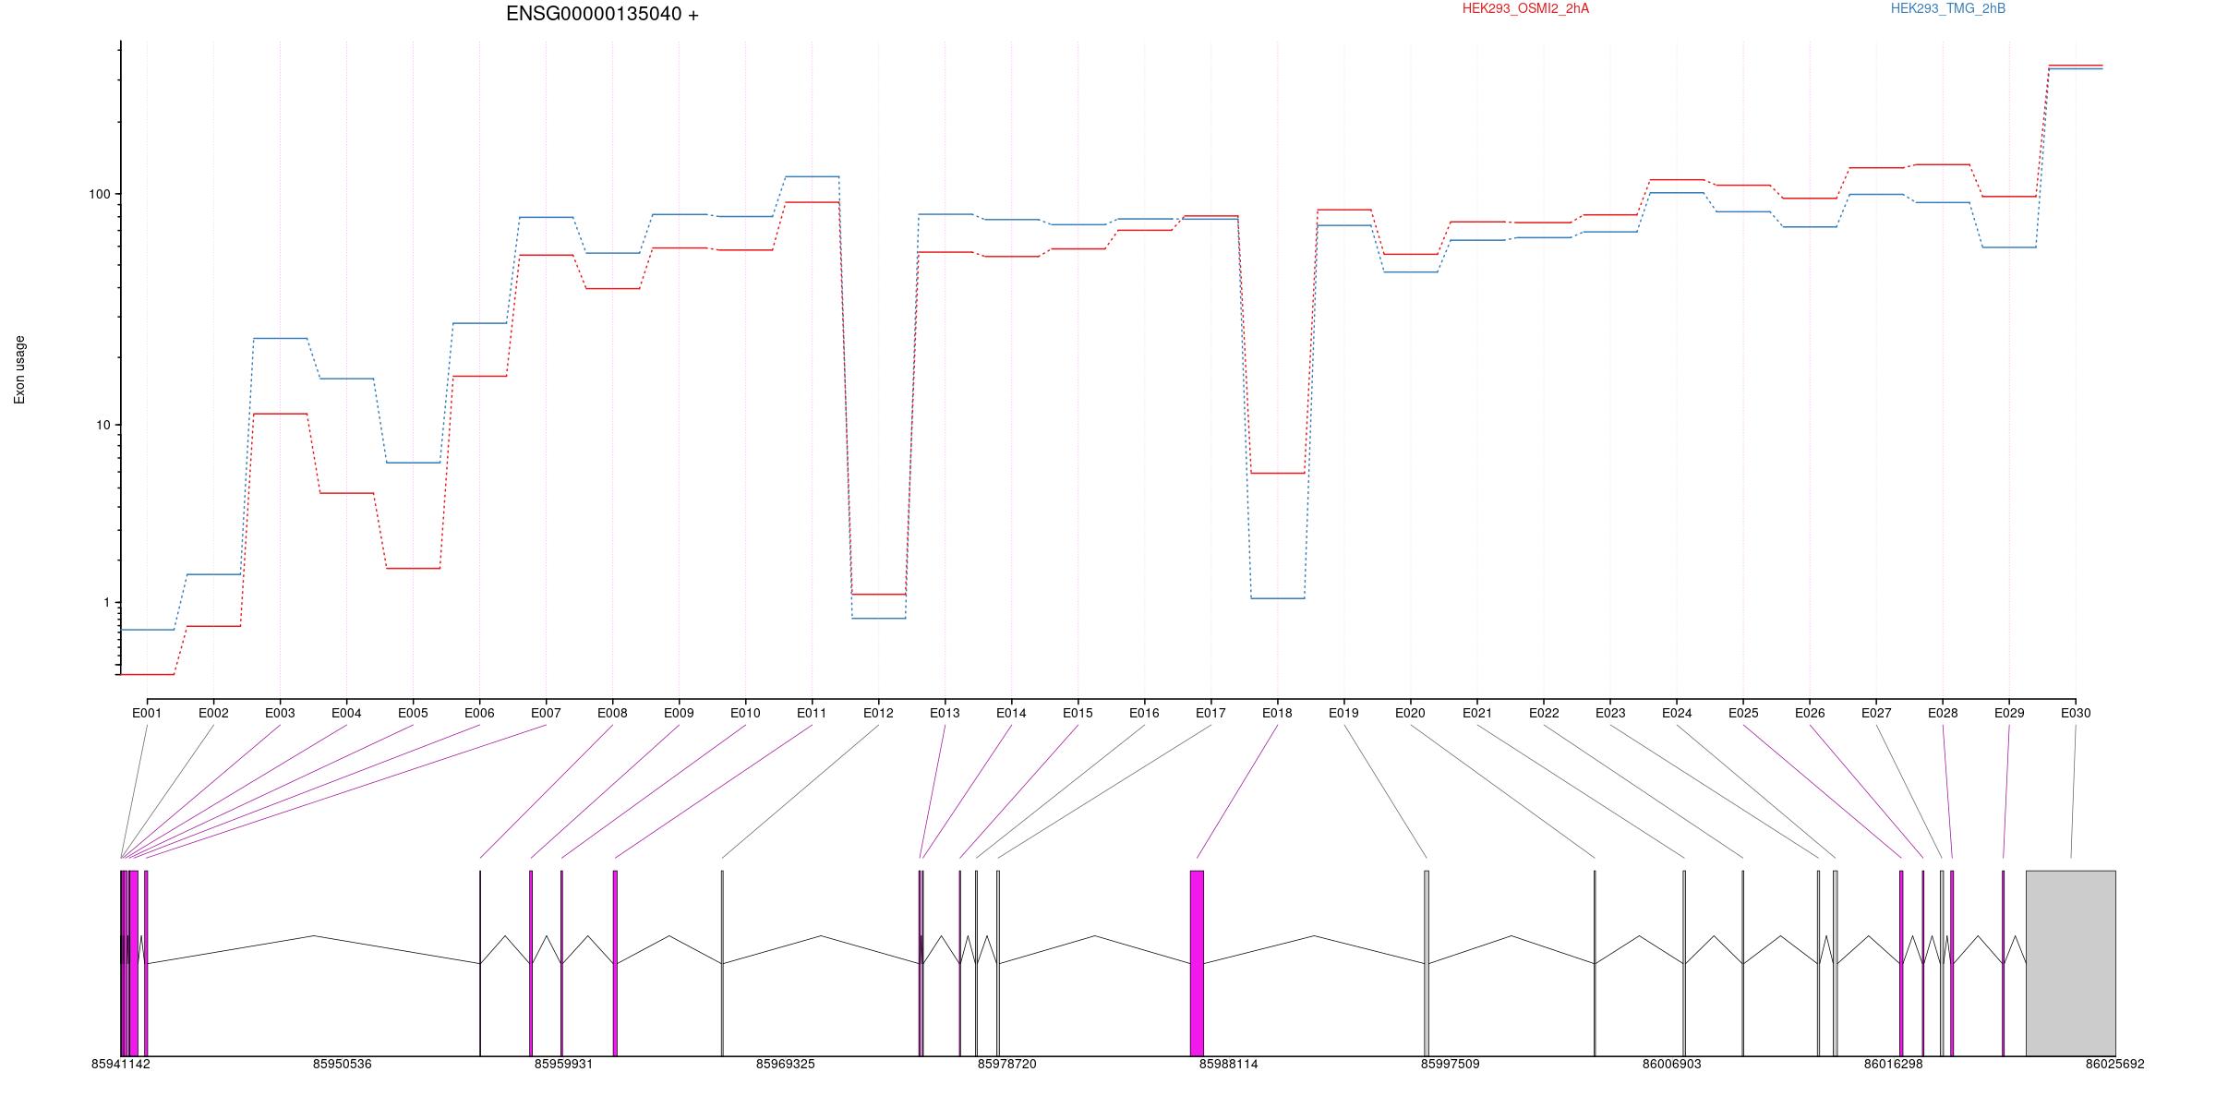The image size is (2216, 1108).
Task: Click exon label E022
Action: point(1544,713)
